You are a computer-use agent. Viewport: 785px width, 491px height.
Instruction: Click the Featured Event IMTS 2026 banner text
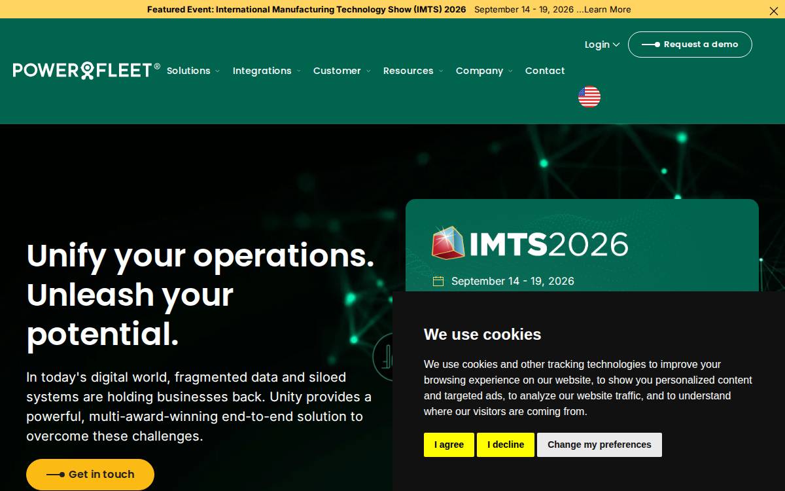pyautogui.click(x=306, y=10)
